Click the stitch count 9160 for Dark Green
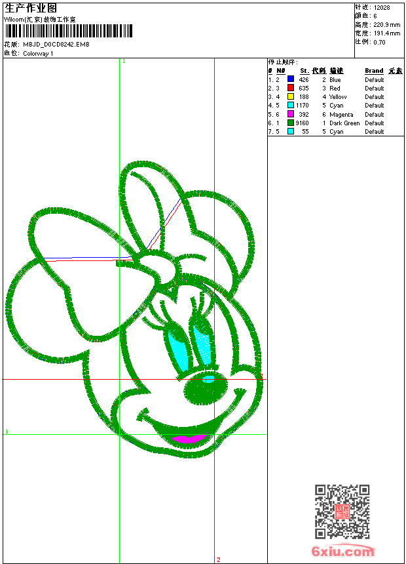 click(302, 123)
